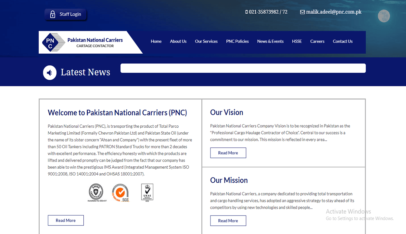The height and width of the screenshot is (234, 406).
Task: Click the PNC diamond logo
Action: [x=50, y=43]
